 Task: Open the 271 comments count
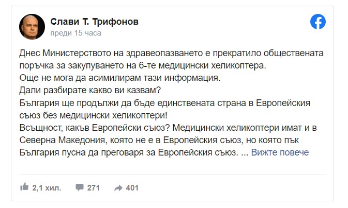(93, 188)
